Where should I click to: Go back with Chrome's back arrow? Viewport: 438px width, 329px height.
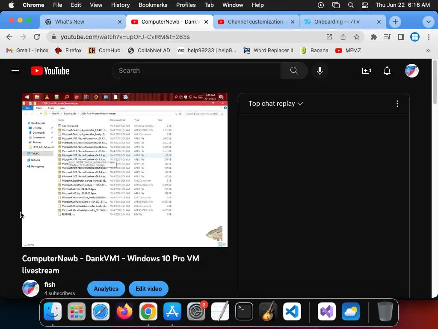click(9, 37)
